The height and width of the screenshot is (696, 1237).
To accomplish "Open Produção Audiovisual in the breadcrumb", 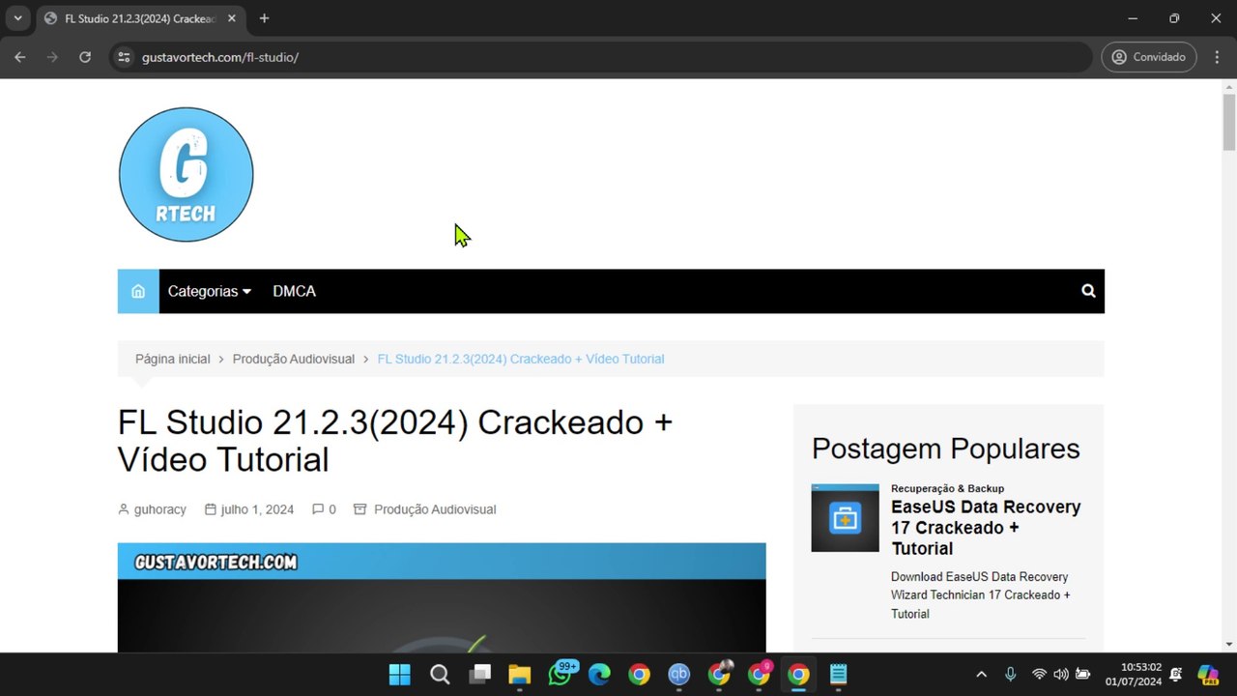I will pyautogui.click(x=294, y=359).
